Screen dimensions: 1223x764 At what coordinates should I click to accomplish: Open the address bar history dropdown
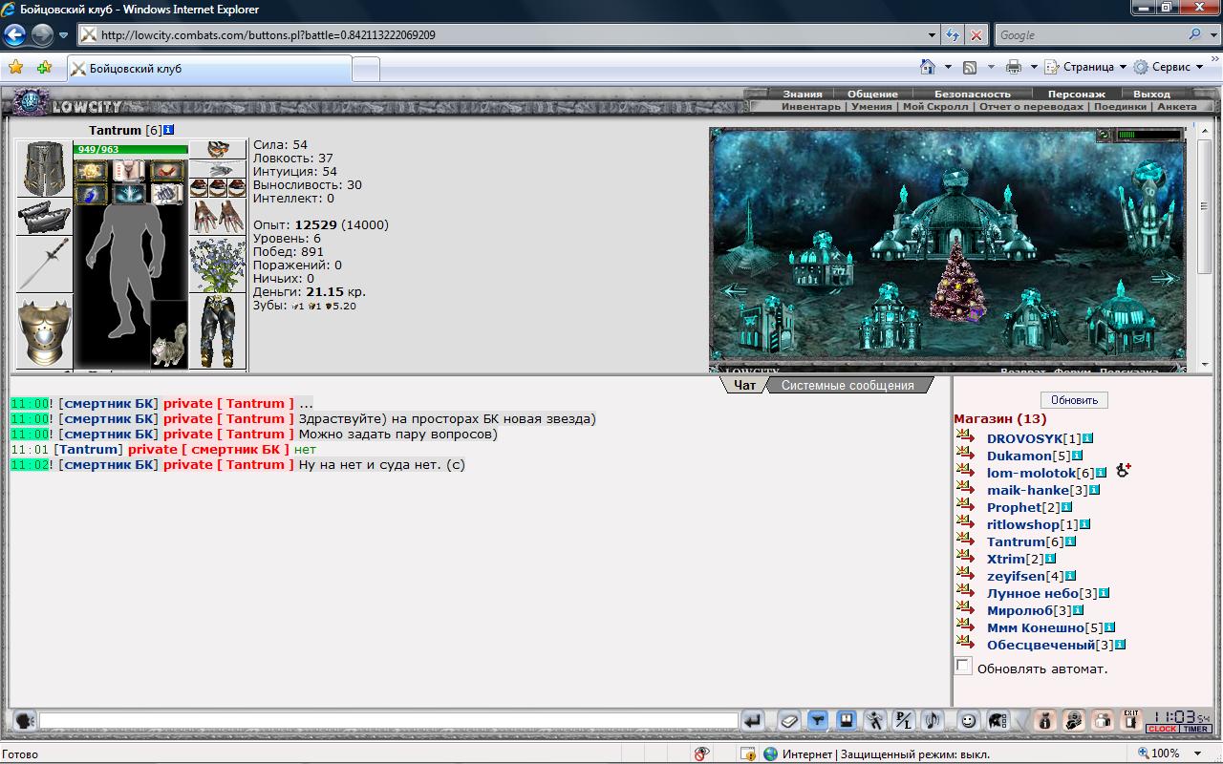933,35
